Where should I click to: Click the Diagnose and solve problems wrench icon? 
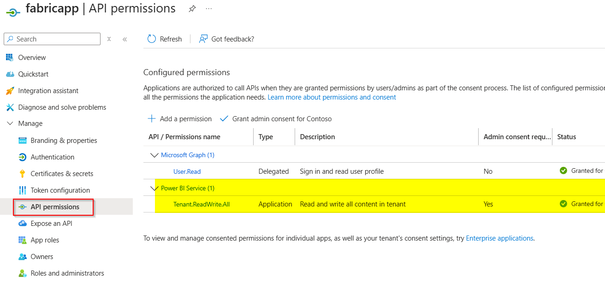10,107
